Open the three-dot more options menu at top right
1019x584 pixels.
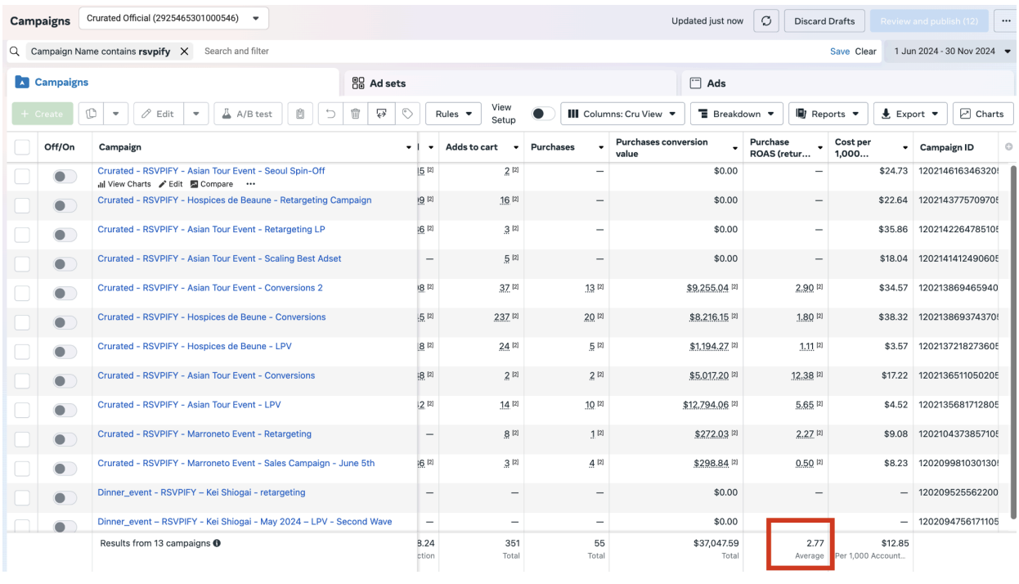coord(1006,21)
